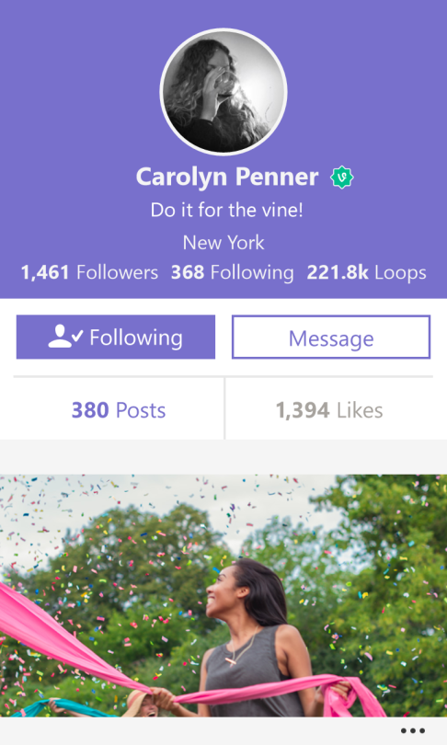This screenshot has width=447, height=745.
Task: Click the New York location text
Action: (x=223, y=243)
